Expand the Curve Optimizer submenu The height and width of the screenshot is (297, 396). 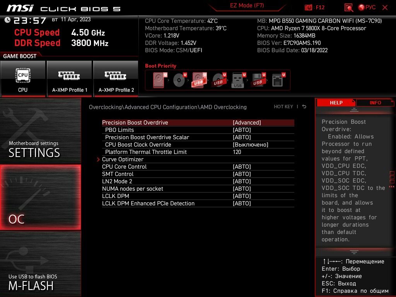[198, 159]
